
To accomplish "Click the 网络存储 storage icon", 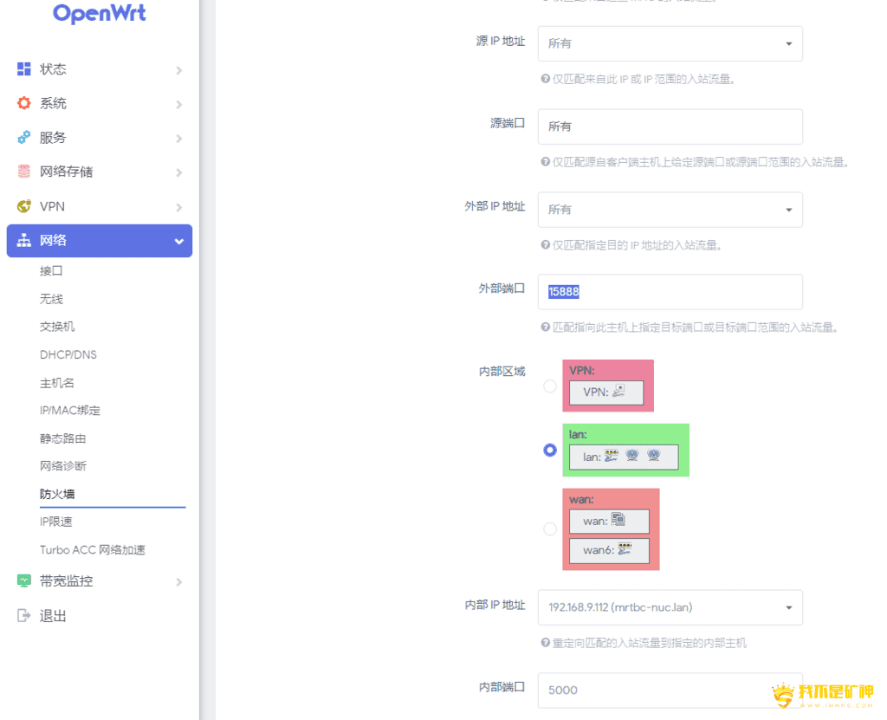I will coord(24,172).
